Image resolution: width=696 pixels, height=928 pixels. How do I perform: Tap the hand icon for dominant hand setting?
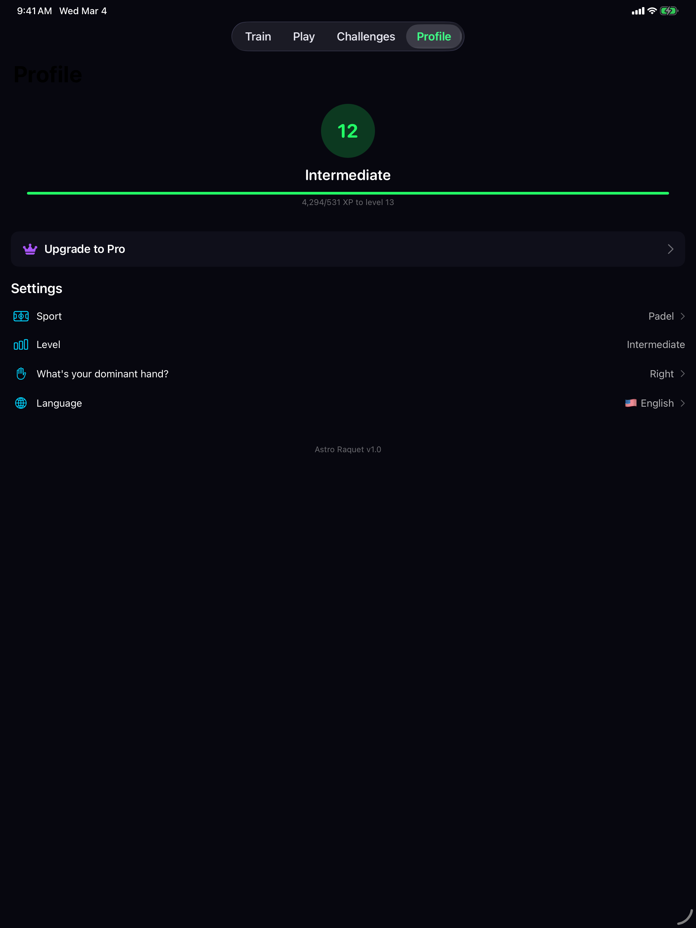(21, 374)
